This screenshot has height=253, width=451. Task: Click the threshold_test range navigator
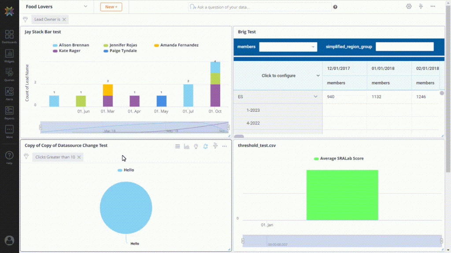(342, 241)
